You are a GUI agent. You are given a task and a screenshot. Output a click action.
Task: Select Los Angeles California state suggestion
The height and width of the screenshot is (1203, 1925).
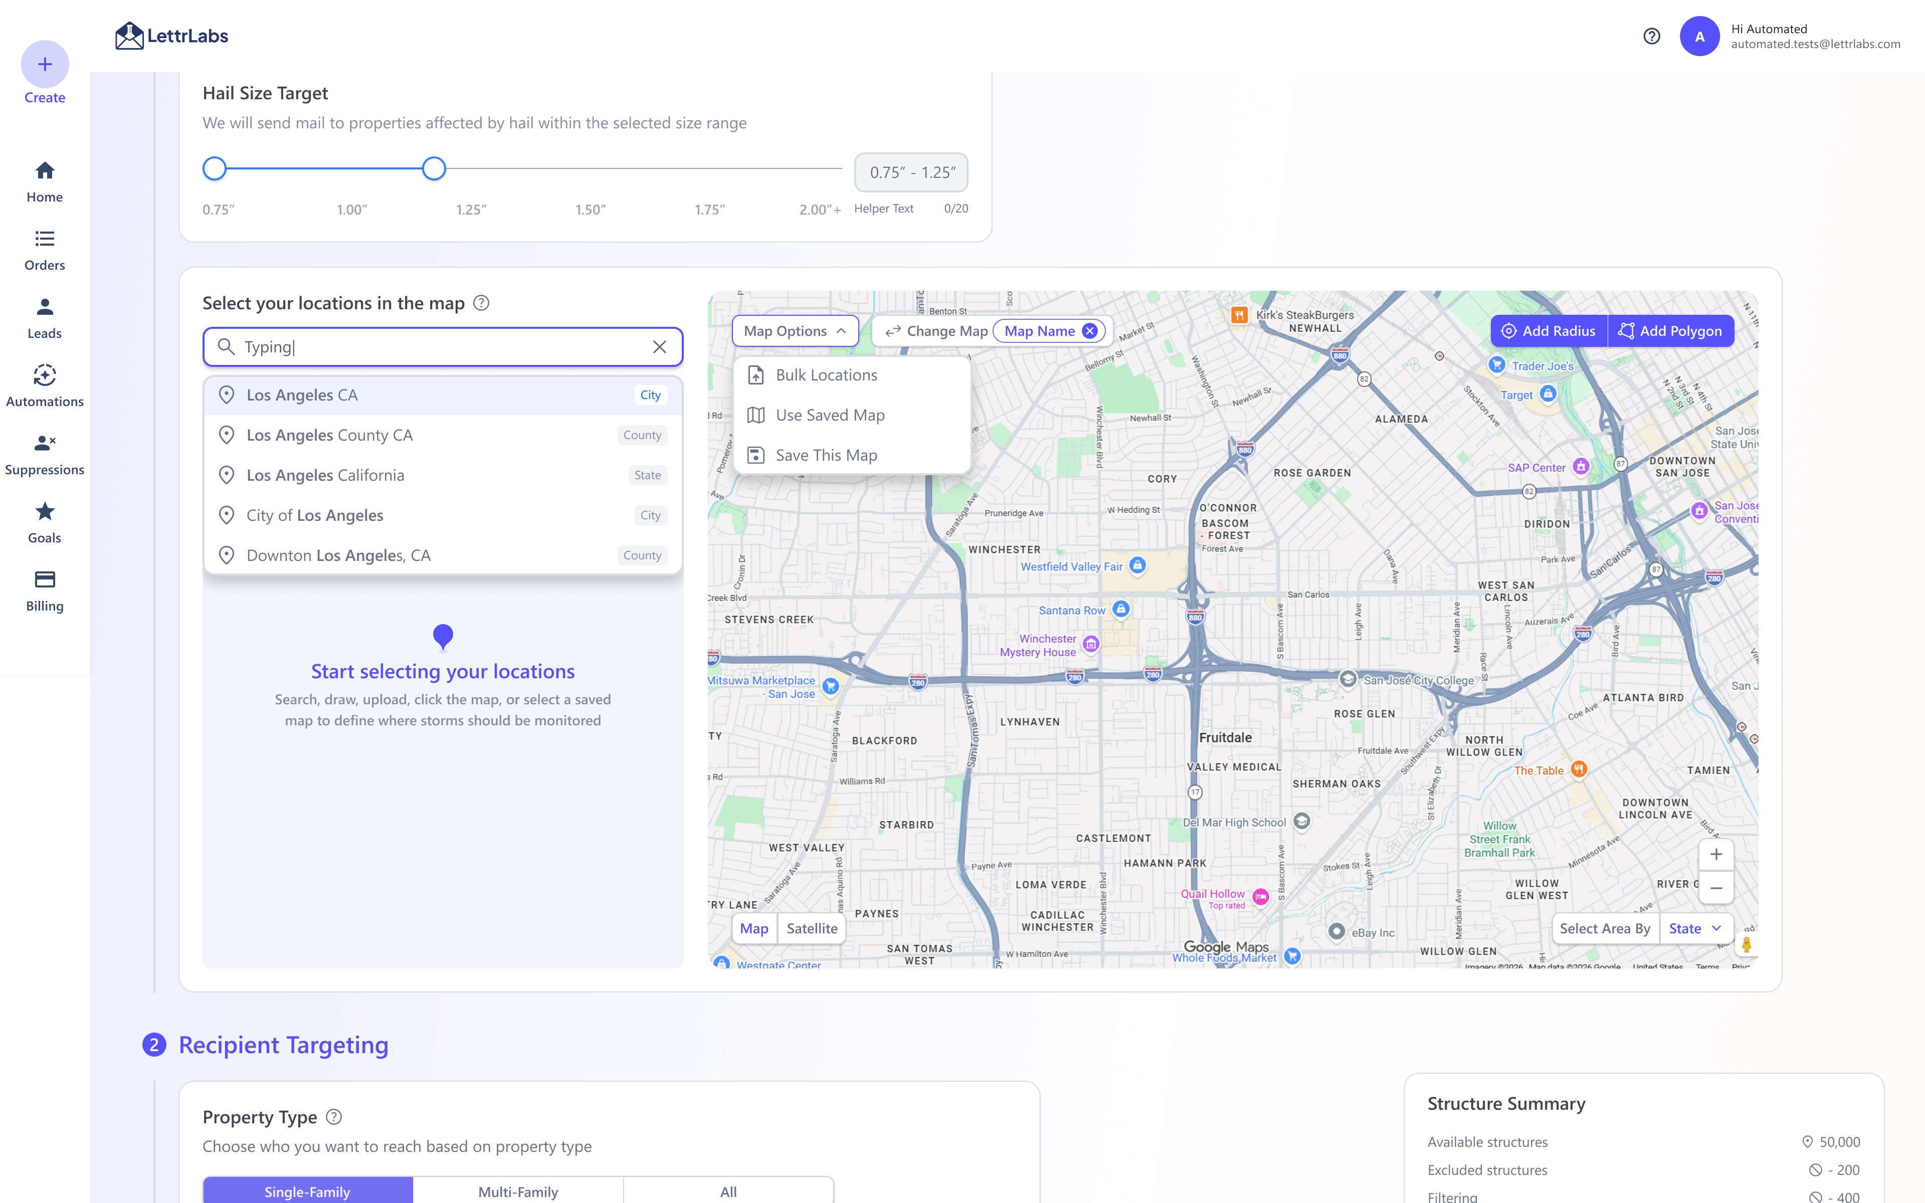click(x=443, y=475)
